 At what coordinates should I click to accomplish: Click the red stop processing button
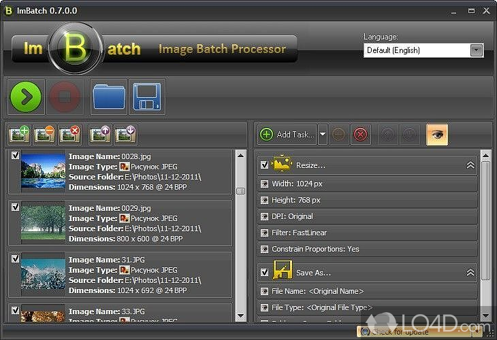click(65, 97)
